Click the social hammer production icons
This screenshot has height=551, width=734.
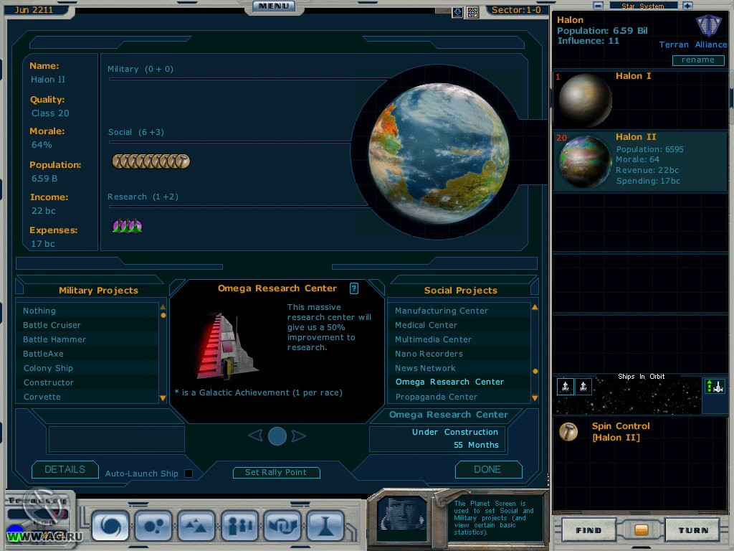coord(151,161)
